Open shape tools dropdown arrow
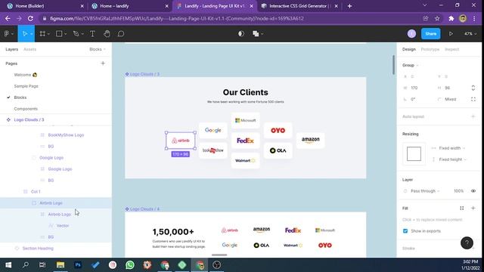This screenshot has height=272, width=484. point(66,34)
